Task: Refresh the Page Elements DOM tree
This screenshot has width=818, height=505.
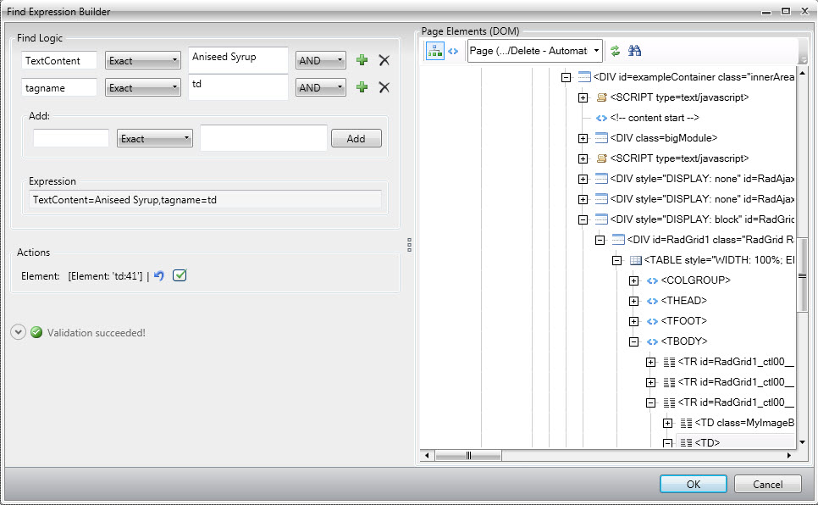Action: pyautogui.click(x=616, y=51)
